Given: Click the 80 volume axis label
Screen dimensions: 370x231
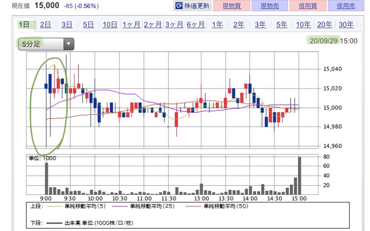Looking at the screenshot, I should click(326, 157).
